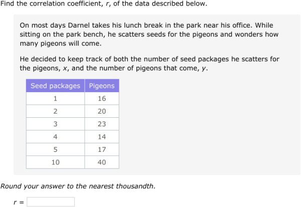Click the paragraph starting 'He decided to keep track'

pyautogui.click(x=149, y=64)
